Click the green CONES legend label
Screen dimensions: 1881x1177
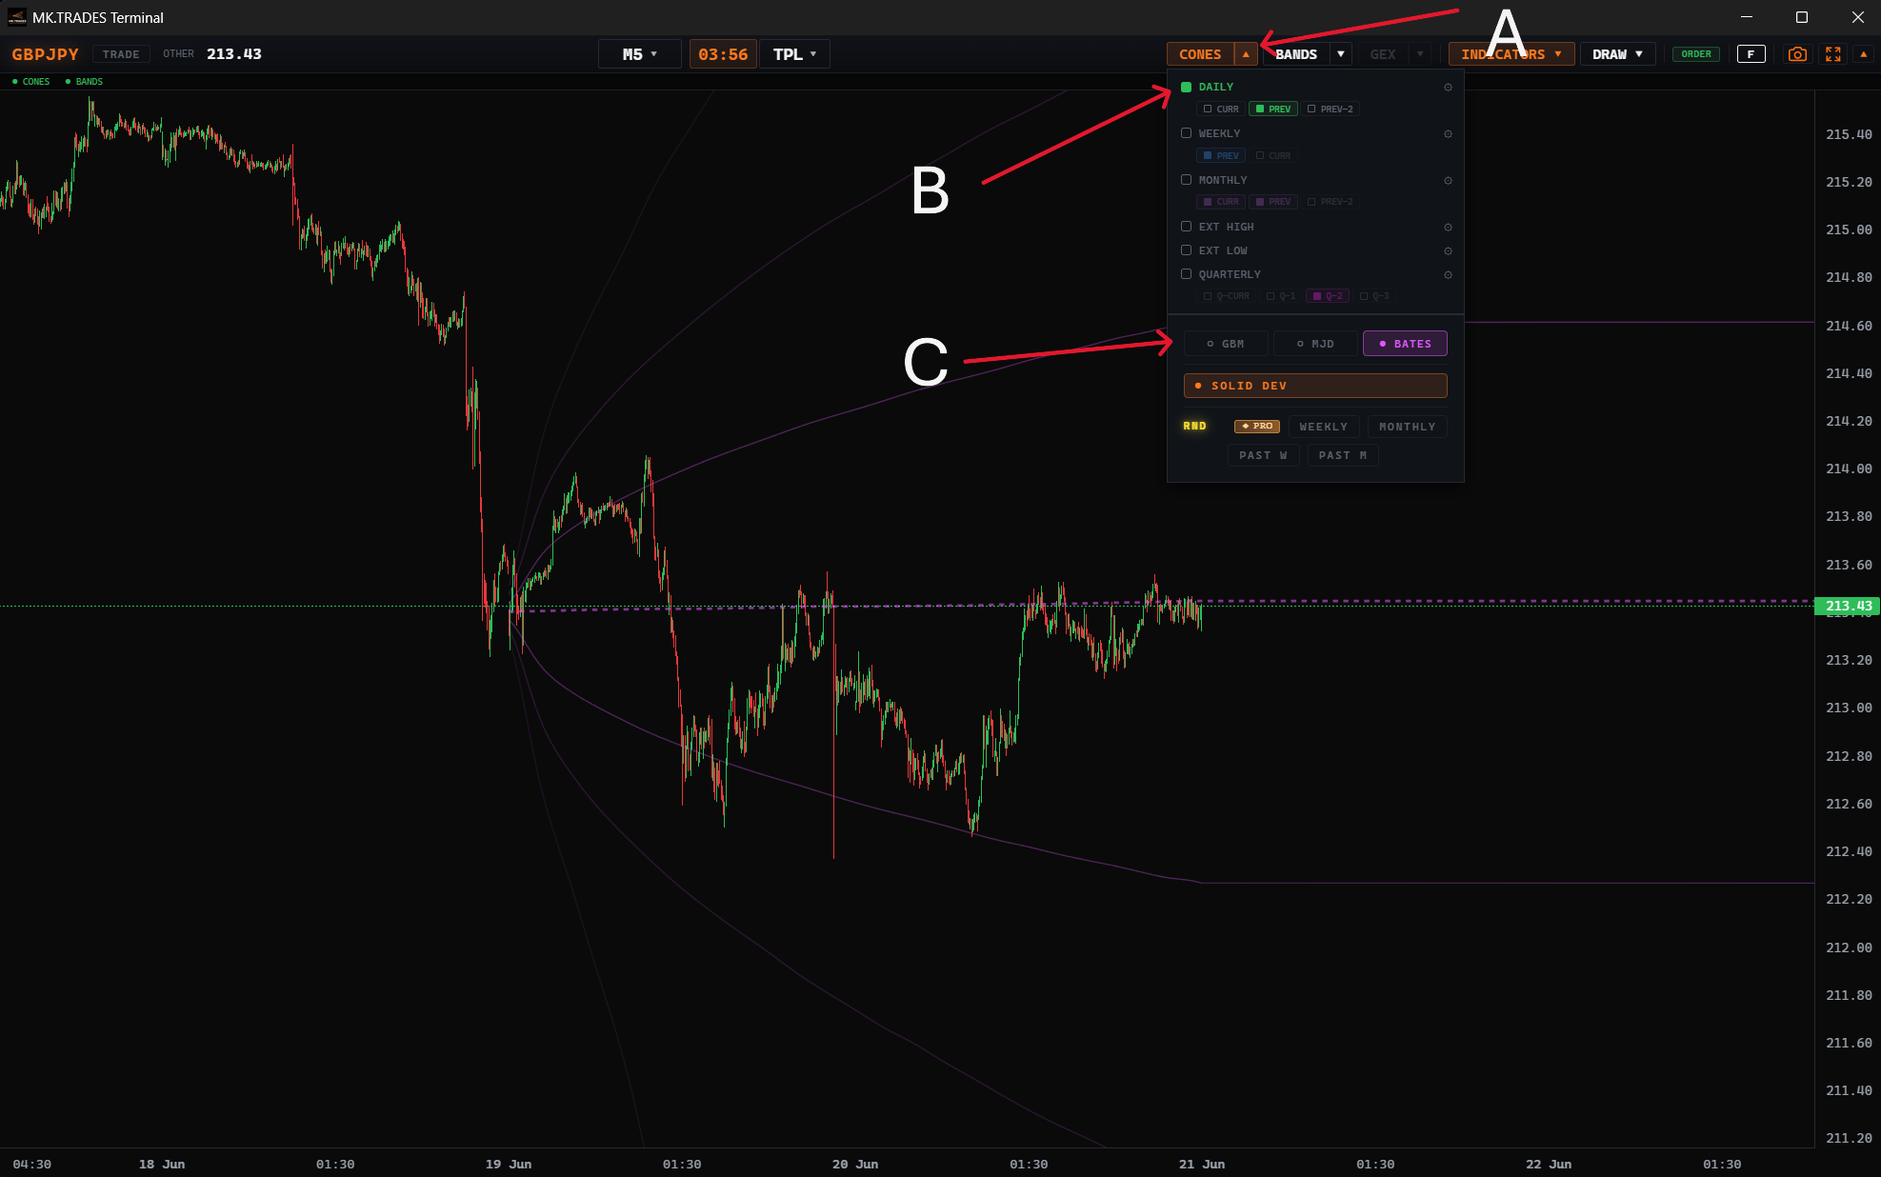click(x=31, y=82)
